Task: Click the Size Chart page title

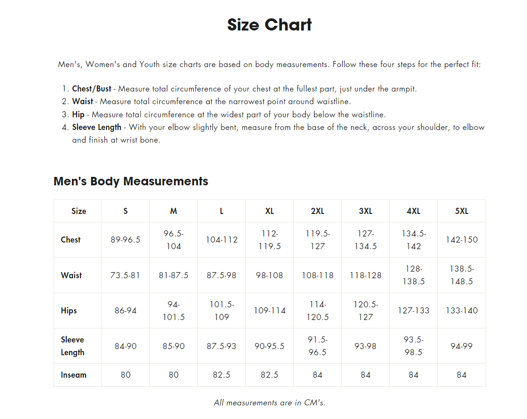Action: tap(269, 25)
